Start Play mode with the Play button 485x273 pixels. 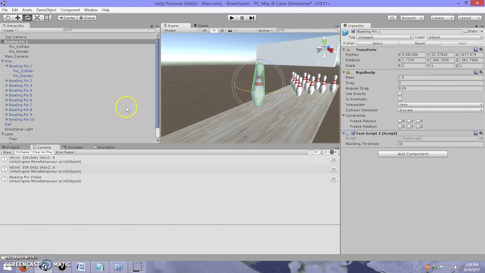pos(232,18)
